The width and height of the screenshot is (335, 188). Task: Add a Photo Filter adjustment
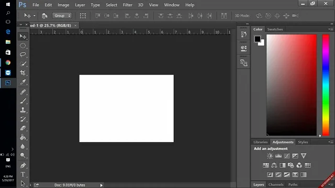click(x=291, y=165)
